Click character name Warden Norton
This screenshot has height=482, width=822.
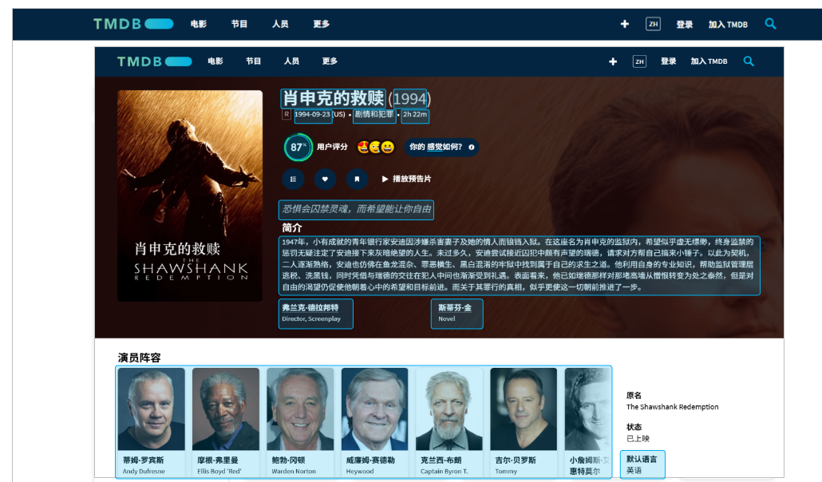tap(294, 472)
